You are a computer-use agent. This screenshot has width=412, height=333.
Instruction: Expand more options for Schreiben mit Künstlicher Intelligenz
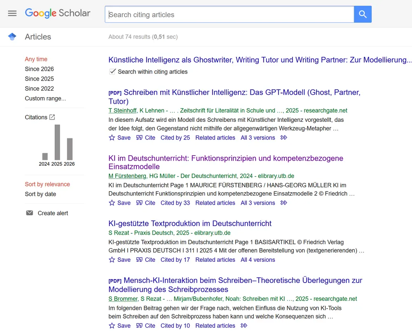(283, 137)
